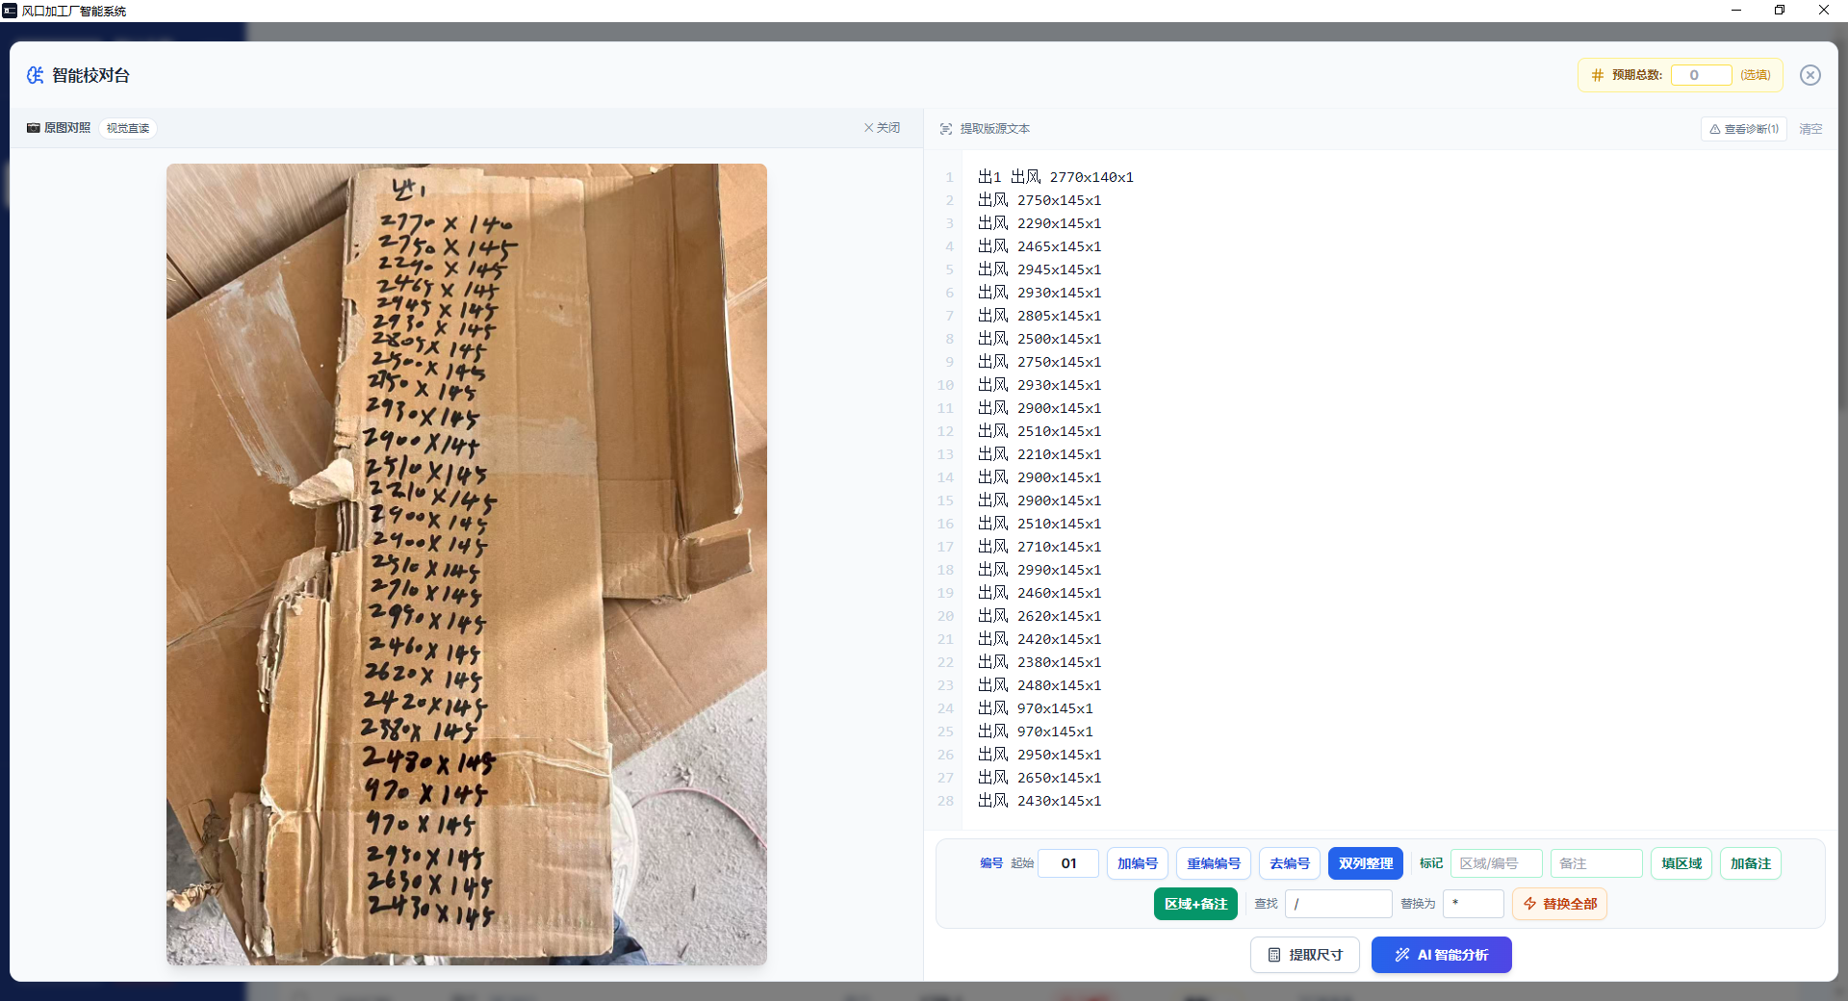Click line 24 text 出风 970x145x1
1848x1001 pixels.
tap(1036, 708)
